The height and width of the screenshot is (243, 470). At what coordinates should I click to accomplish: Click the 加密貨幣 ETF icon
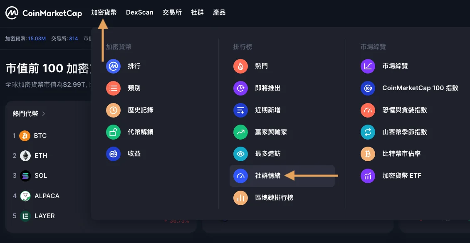click(368, 176)
